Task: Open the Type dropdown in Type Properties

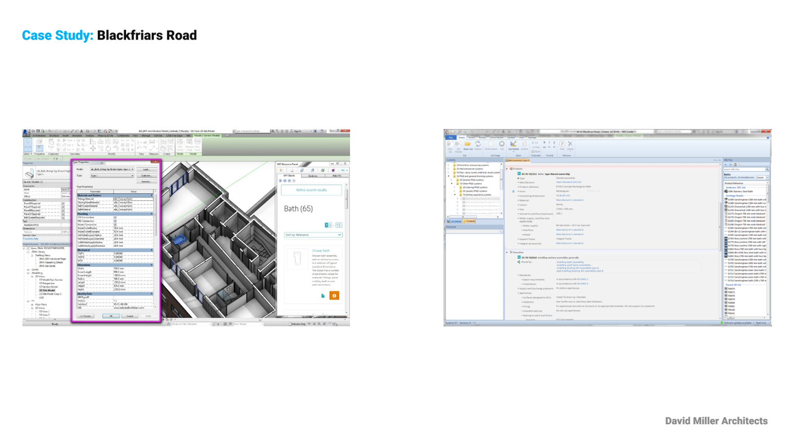Action: click(112, 176)
